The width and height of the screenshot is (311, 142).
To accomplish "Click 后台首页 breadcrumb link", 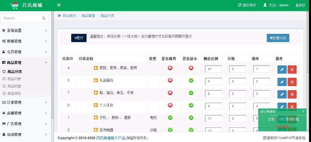I will [x=69, y=16].
